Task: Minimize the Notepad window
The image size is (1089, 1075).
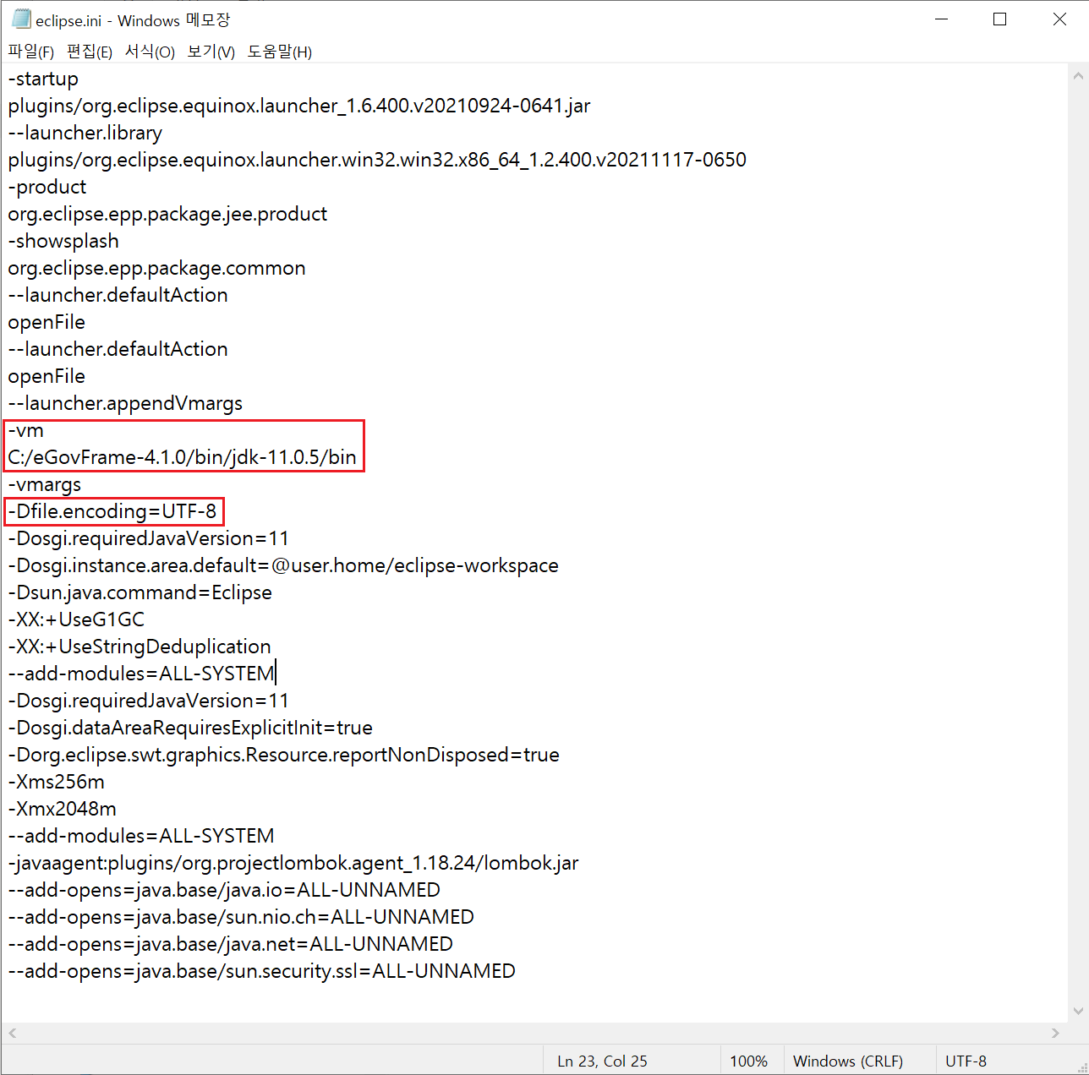Action: click(942, 19)
